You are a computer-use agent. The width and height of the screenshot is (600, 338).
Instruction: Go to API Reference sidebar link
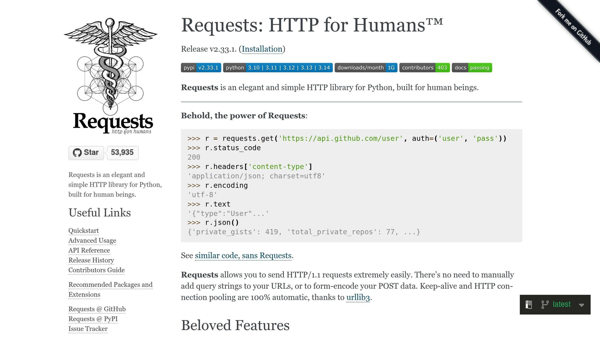[89, 250]
